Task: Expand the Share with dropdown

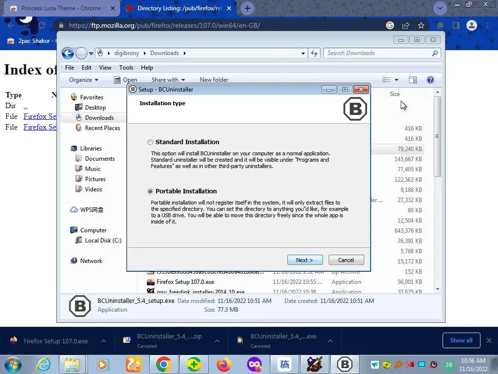Action: 168,80
